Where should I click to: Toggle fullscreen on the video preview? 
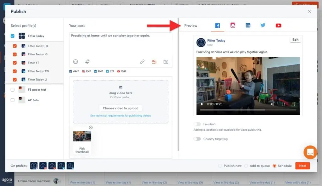283,104
